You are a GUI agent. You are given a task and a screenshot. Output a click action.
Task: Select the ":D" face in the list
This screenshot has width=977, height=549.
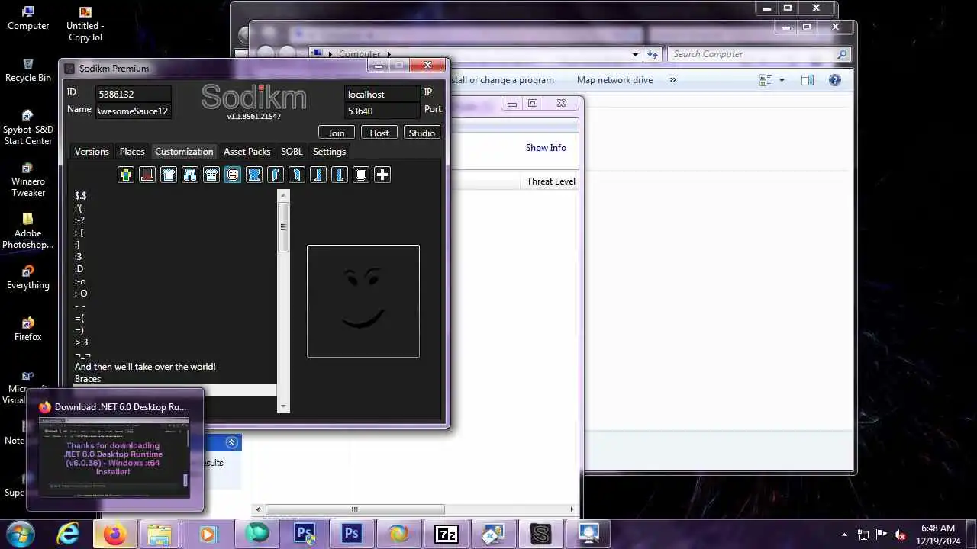79,269
